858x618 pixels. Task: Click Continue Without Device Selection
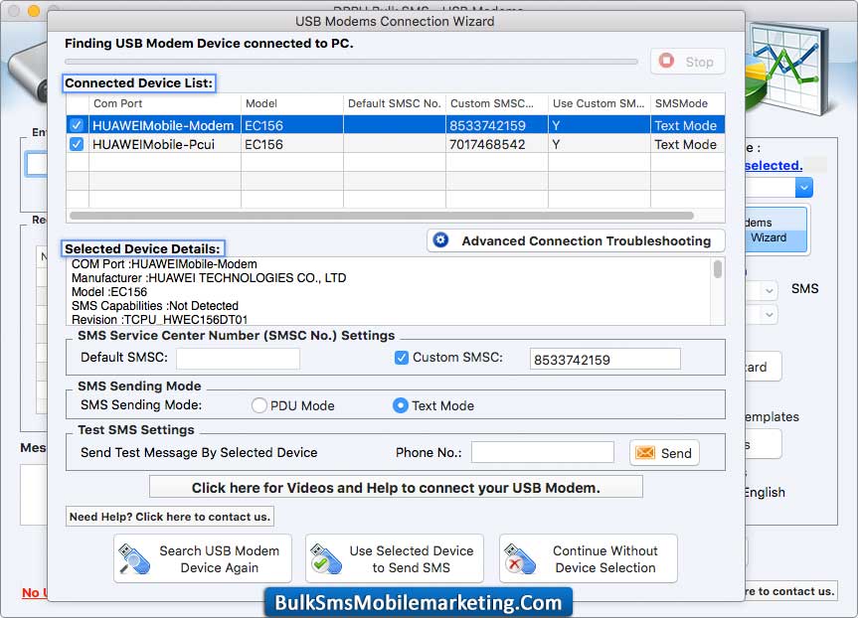[x=589, y=558]
